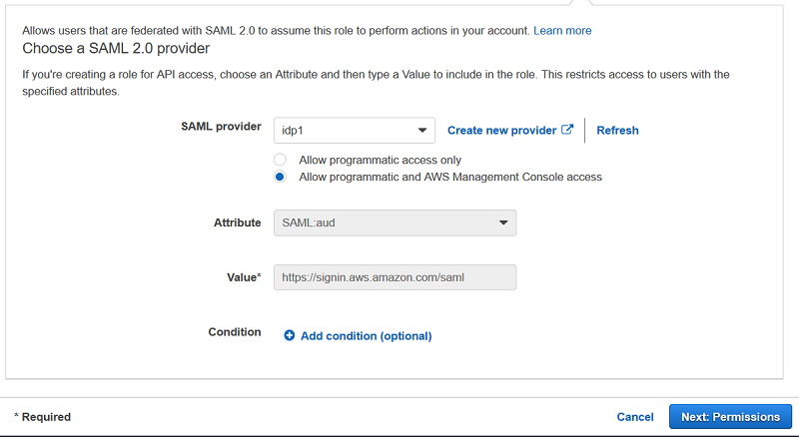
Task: Click the 'Allow programmatic access only' label text
Action: tap(380, 160)
